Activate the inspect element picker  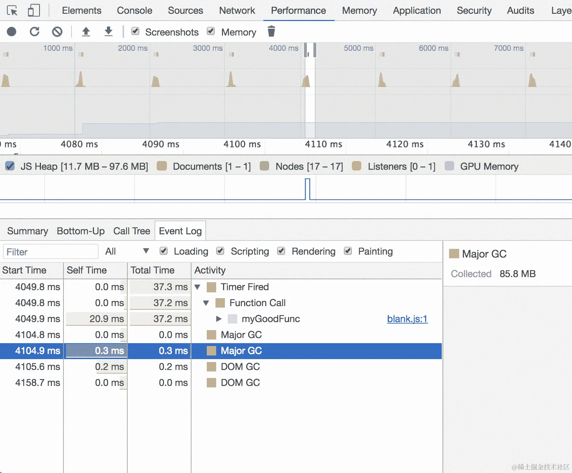point(12,11)
